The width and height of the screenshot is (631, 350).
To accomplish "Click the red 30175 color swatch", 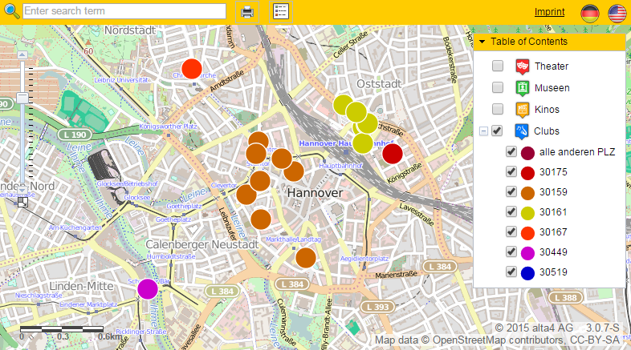I will click(x=527, y=173).
